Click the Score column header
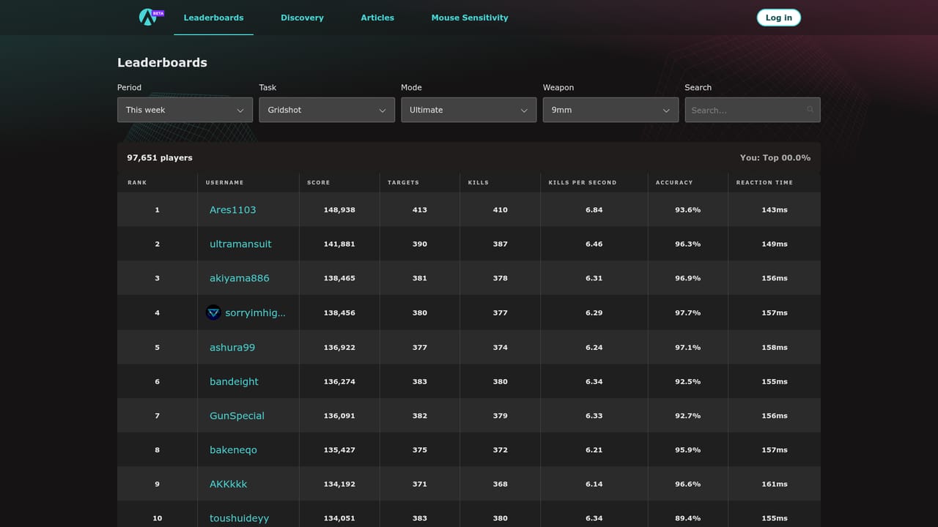Screen dimensions: 938x527 (319, 182)
